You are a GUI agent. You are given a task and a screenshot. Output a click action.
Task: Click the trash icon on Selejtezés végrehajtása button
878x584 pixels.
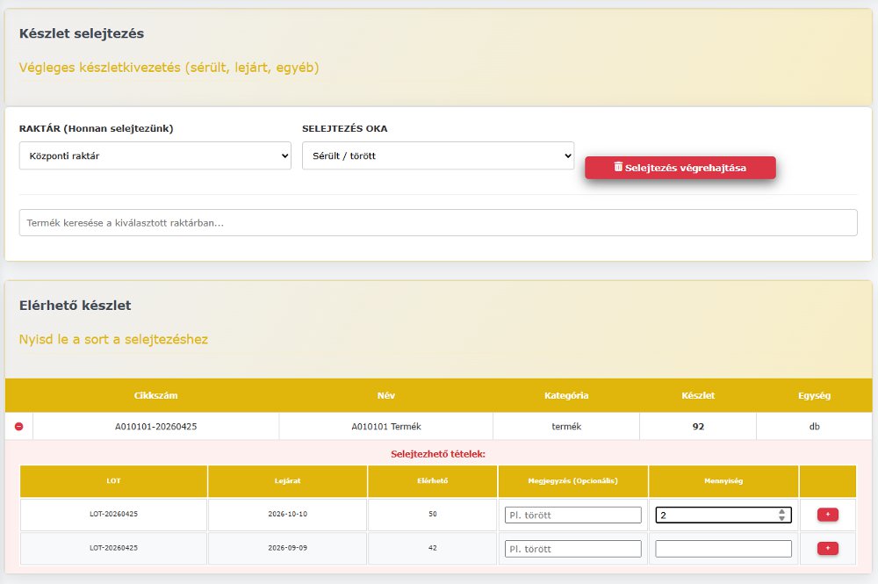pos(617,167)
